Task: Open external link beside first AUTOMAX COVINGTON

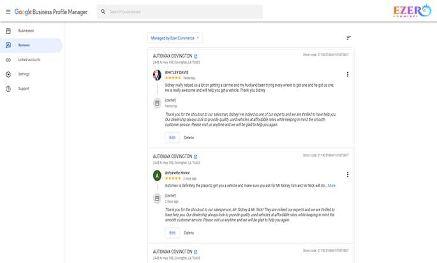Action: [196, 56]
